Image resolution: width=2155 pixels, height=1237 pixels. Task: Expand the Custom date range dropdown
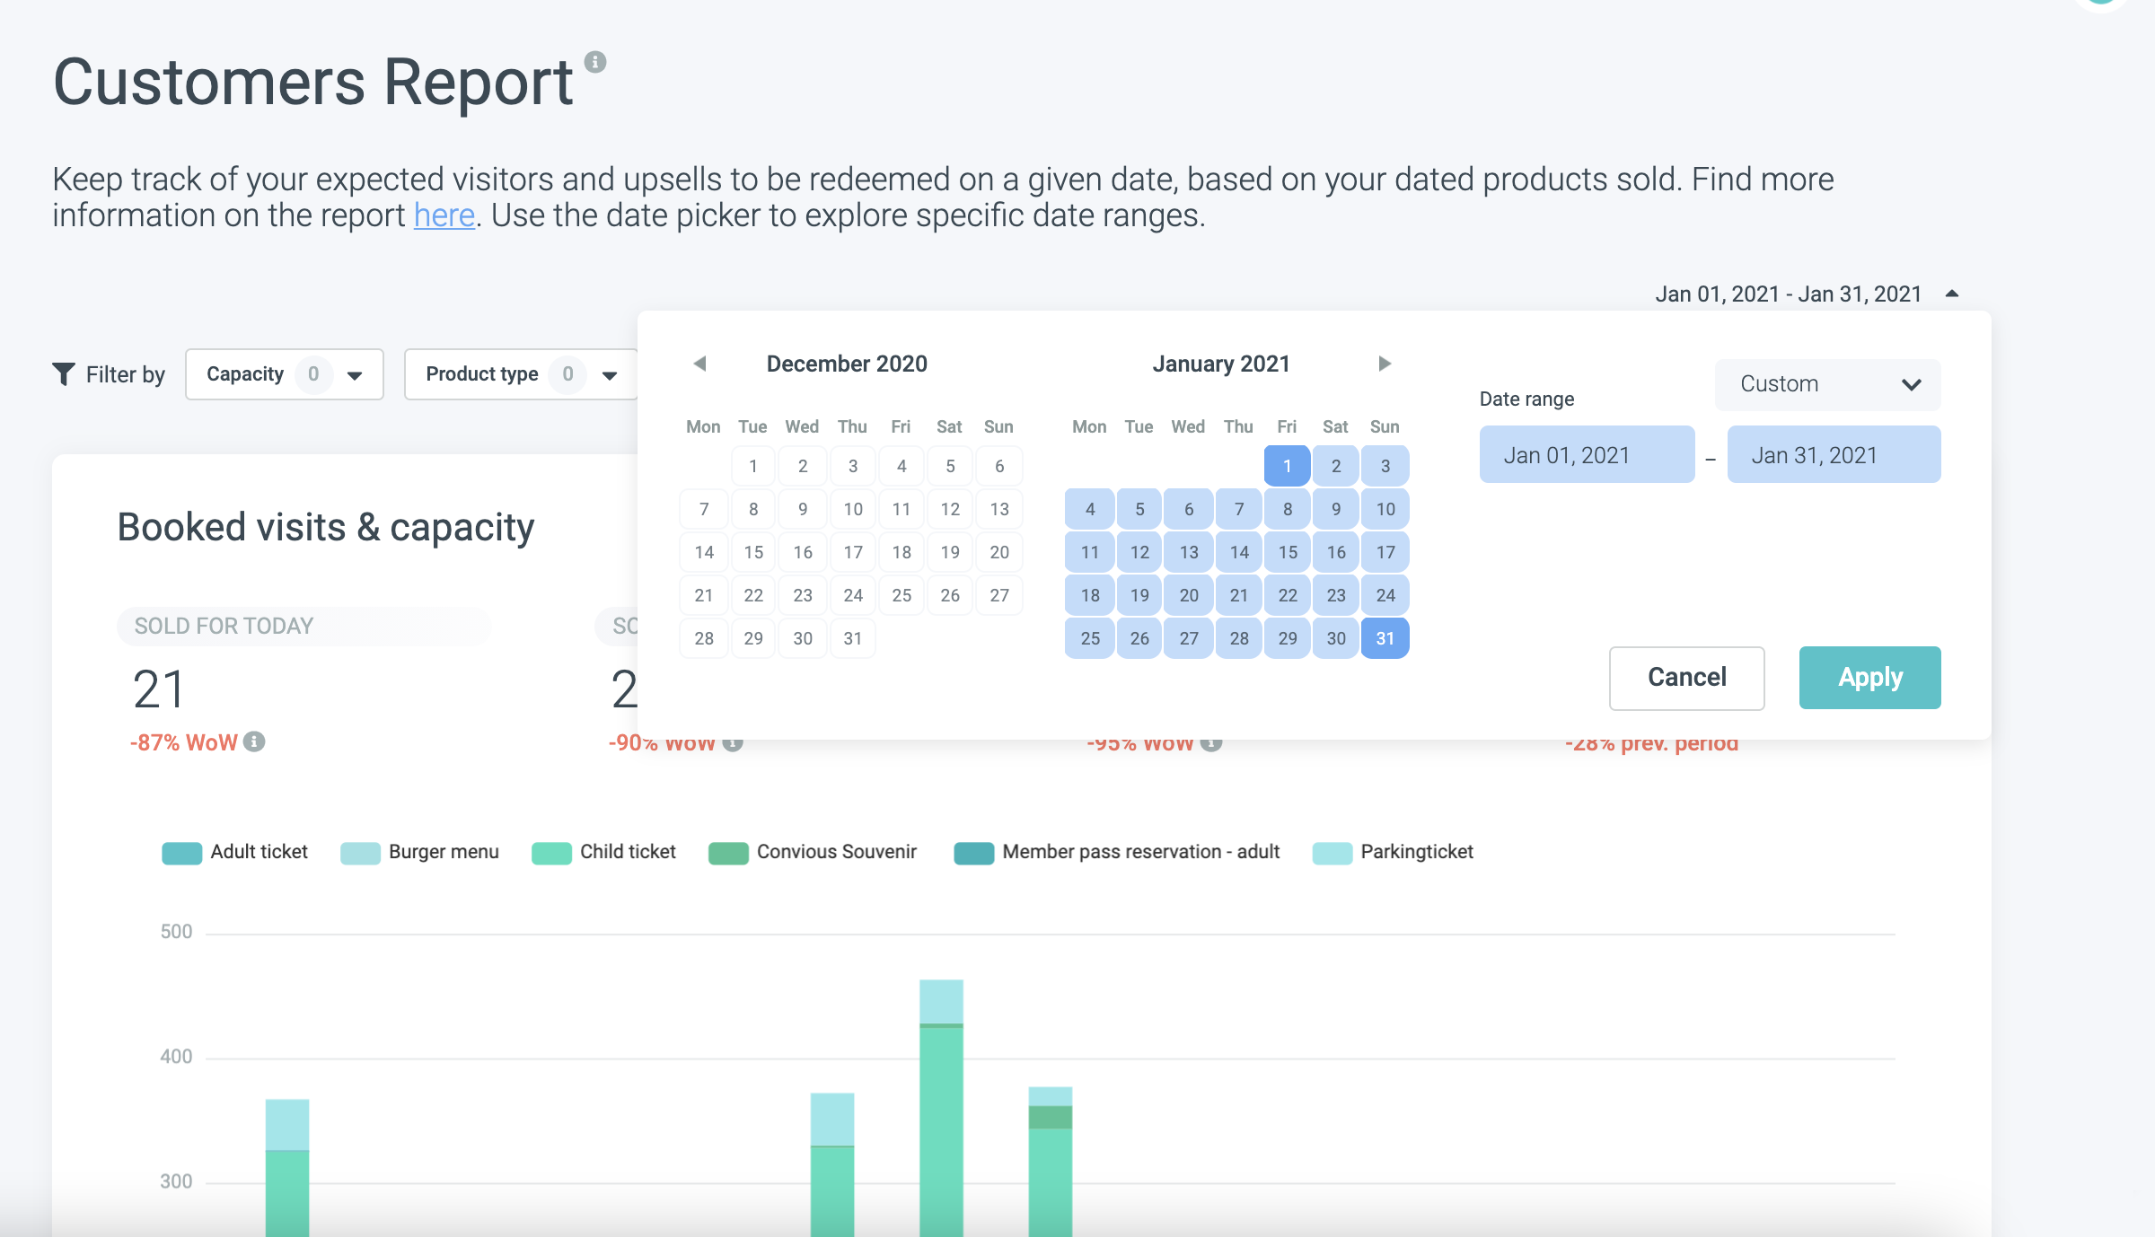[x=1827, y=384]
